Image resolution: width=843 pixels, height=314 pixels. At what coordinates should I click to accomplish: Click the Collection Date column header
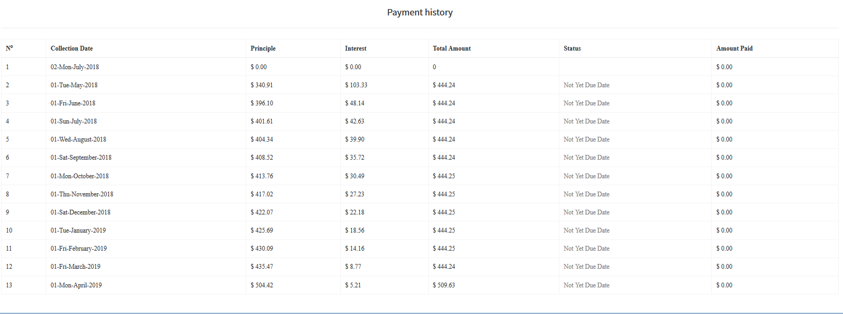(x=71, y=48)
